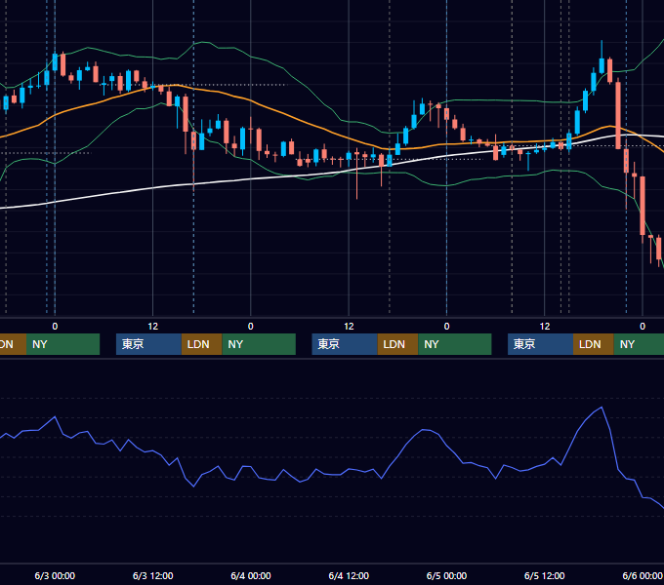
Task: Click hour label 0 above 6/5 00:00
Action: coord(446,327)
